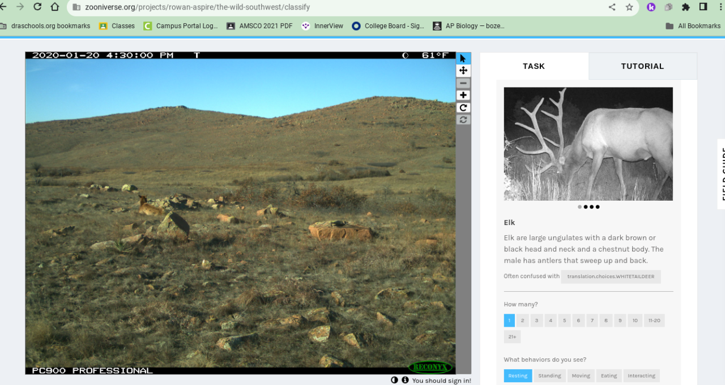This screenshot has width=725, height=385.
Task: Switch to the TUTORIAL tab
Action: [643, 66]
